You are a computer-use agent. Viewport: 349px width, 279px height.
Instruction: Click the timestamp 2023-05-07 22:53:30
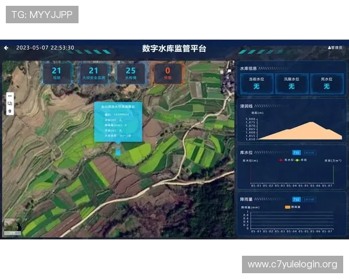pos(45,48)
